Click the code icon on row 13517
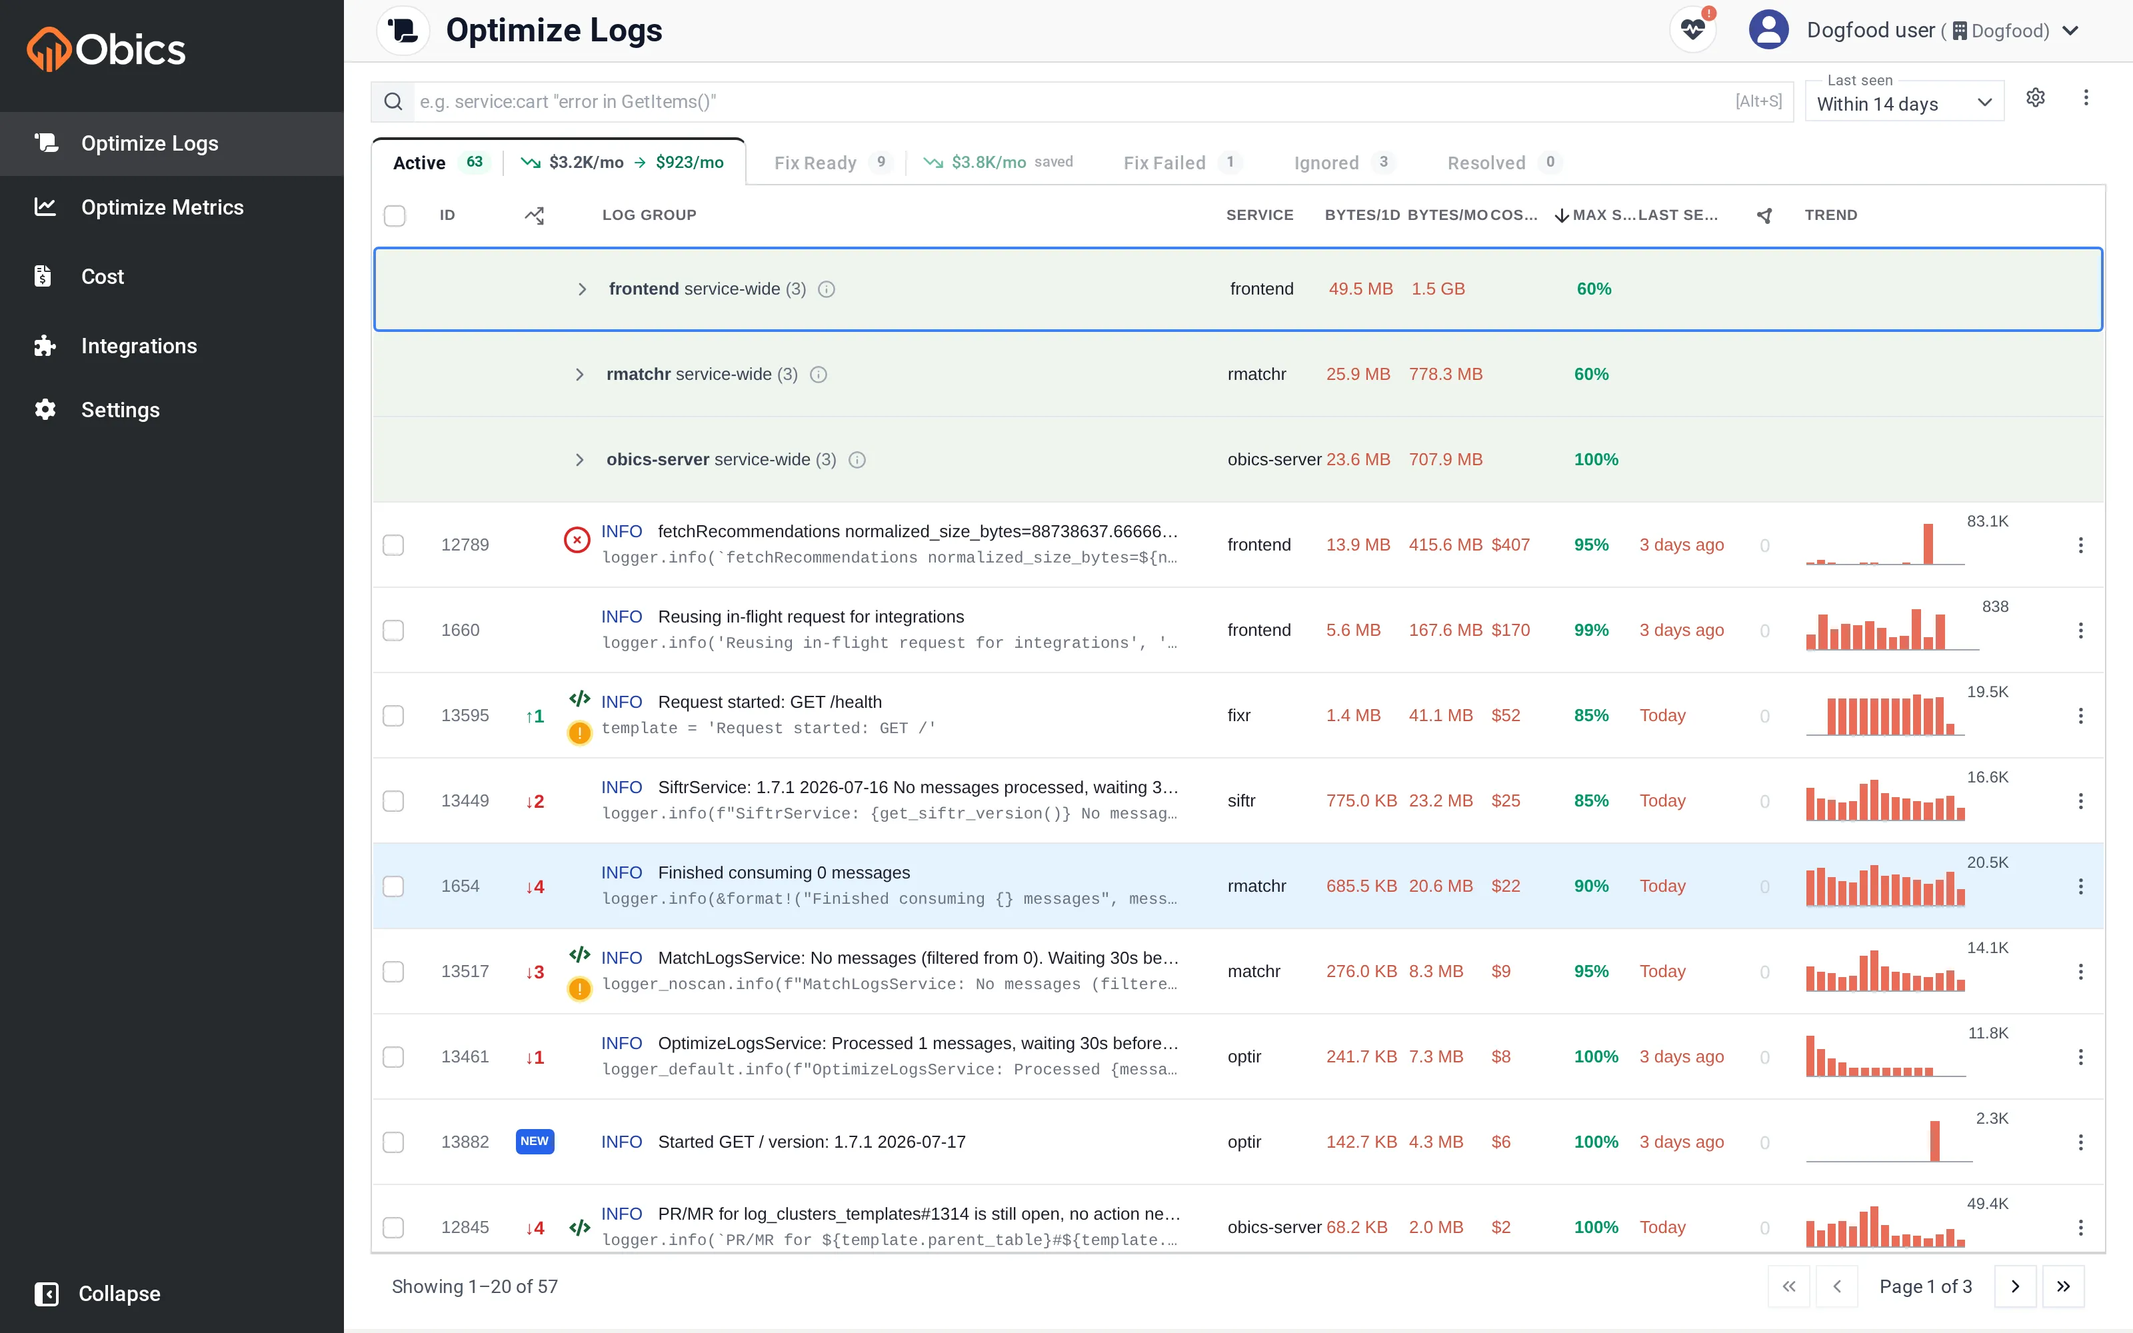This screenshot has width=2133, height=1333. click(579, 955)
